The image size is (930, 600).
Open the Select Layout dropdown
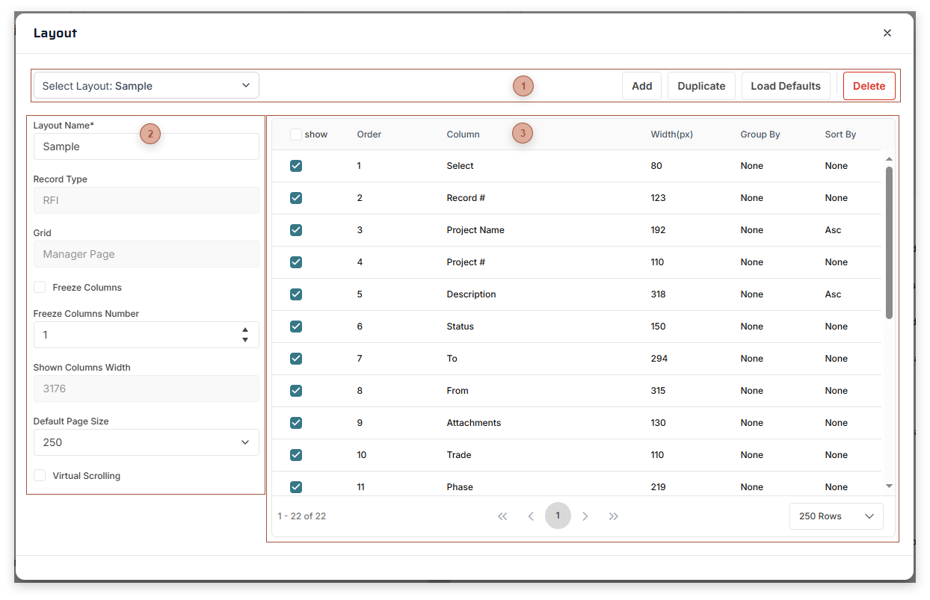[146, 85]
